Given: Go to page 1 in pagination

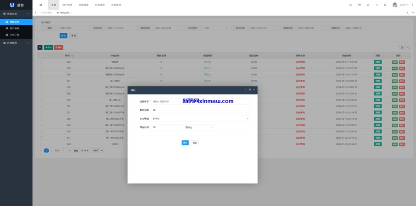Looking at the screenshot, I should [x=46, y=150].
